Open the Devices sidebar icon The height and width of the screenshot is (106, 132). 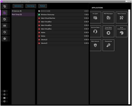pyautogui.click(x=4, y=13)
